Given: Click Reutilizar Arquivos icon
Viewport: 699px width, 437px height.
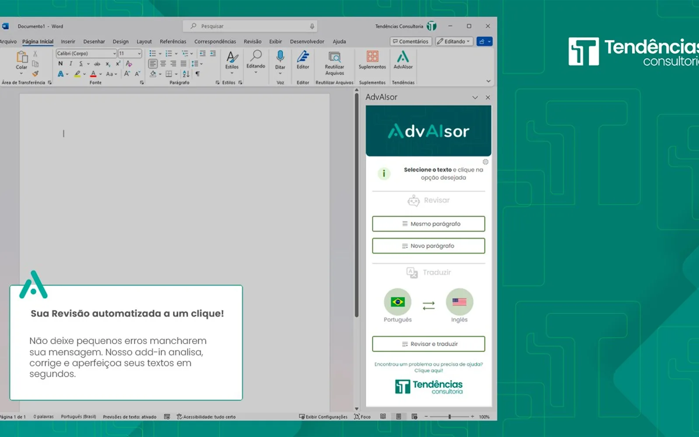Looking at the screenshot, I should 335,57.
